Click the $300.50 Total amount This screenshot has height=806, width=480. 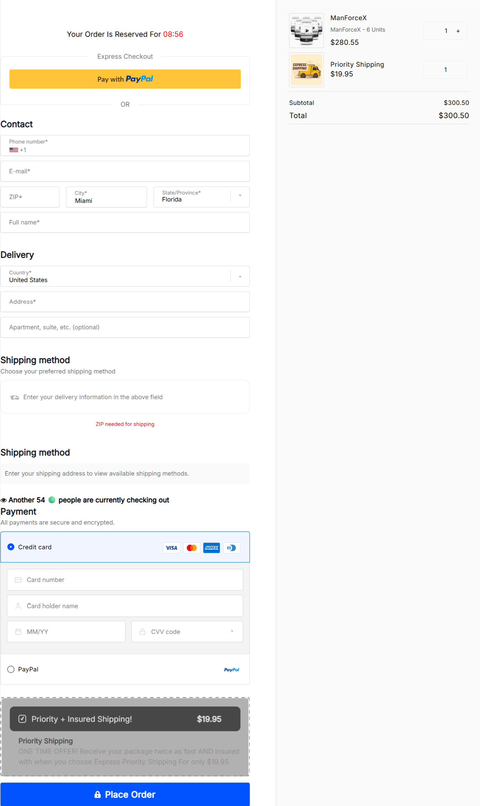tap(454, 115)
